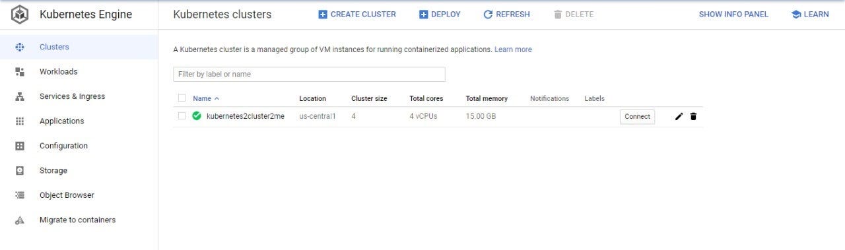Viewport: 845px width, 250px height.
Task: Click the 4 vCPUs cell
Action: click(423, 116)
